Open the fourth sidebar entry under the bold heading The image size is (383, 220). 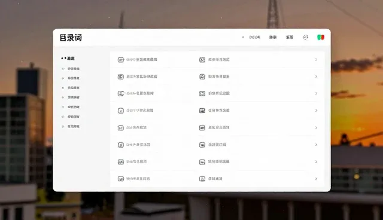[x=71, y=97]
